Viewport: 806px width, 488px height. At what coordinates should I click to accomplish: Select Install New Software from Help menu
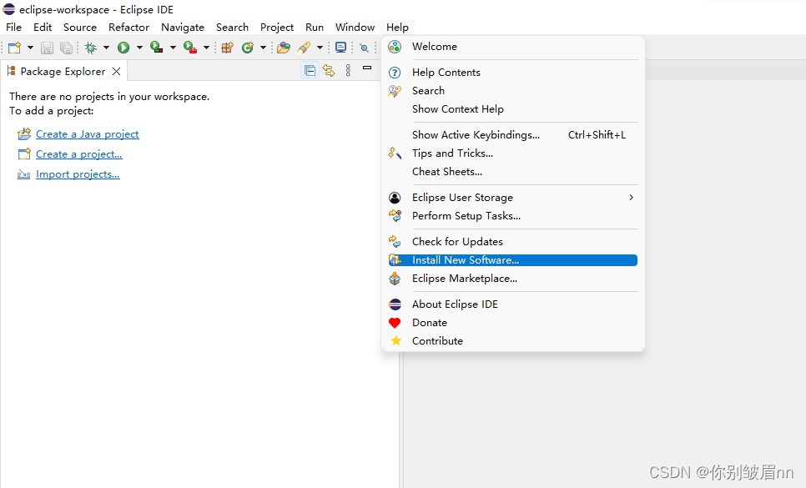(465, 259)
